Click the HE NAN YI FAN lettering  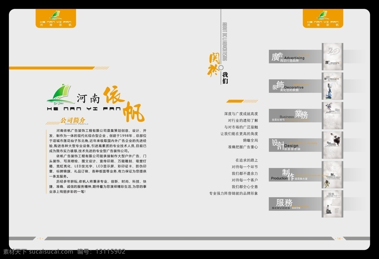coord(84,109)
